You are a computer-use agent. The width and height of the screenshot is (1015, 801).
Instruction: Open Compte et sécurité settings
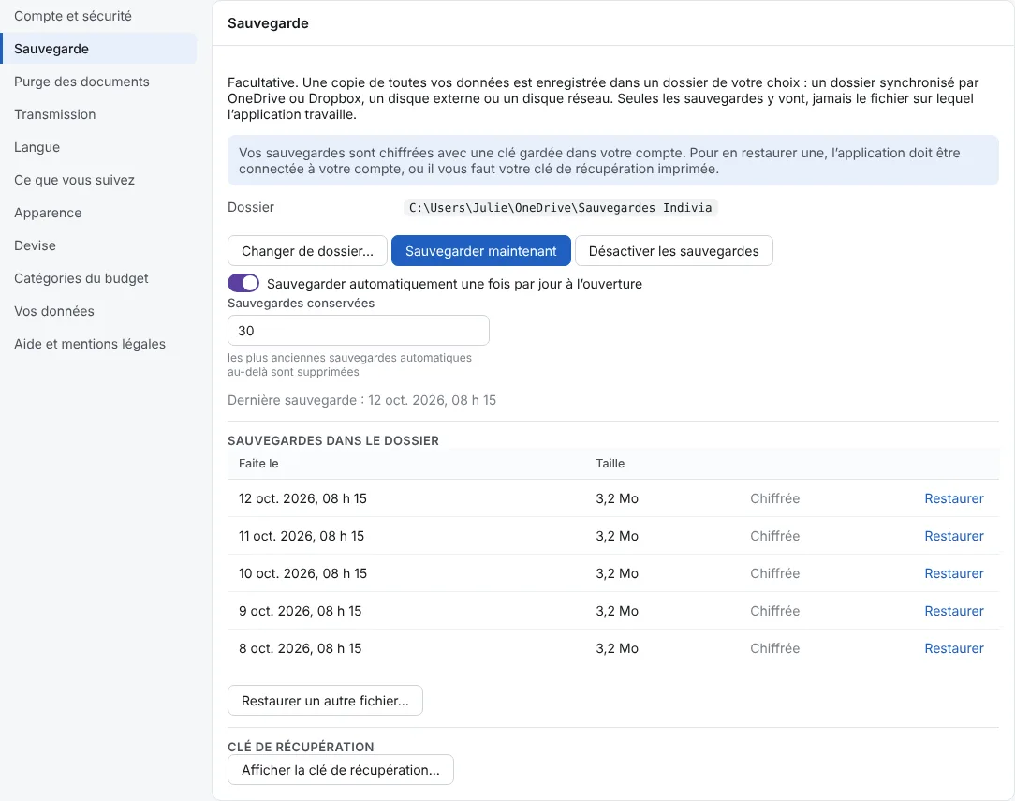[x=72, y=16]
